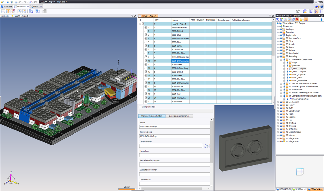Toggle the top-level _LEGO - Airport row checkbox
Viewport: 324px width, 191px height.
pos(143,24)
